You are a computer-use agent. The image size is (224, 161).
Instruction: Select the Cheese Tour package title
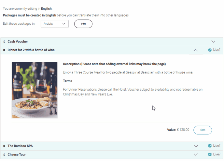click(17, 155)
